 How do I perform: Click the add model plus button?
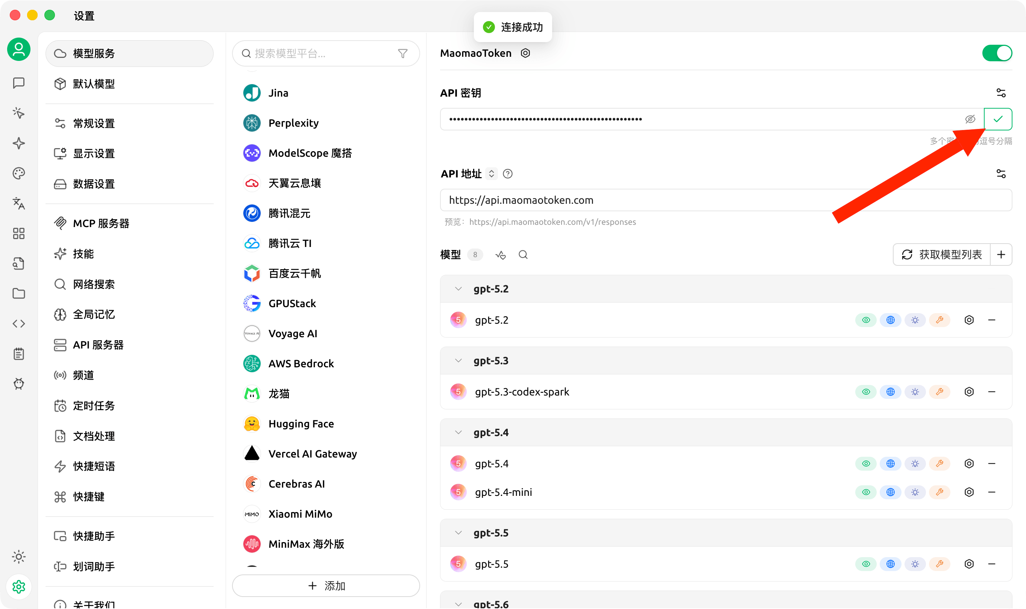click(x=1001, y=255)
